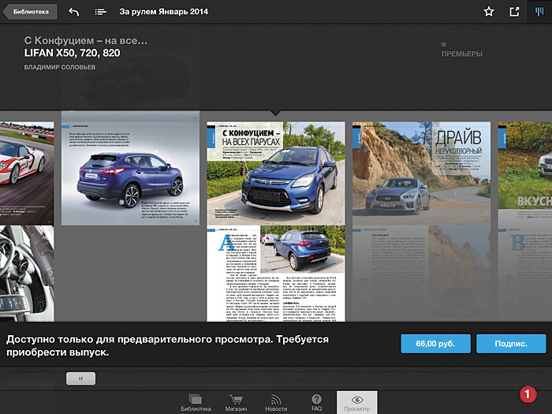Buy the issue for 66,00 руб.

coord(435,344)
